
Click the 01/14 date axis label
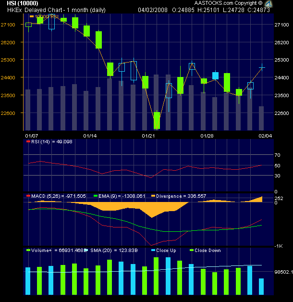pos(90,136)
